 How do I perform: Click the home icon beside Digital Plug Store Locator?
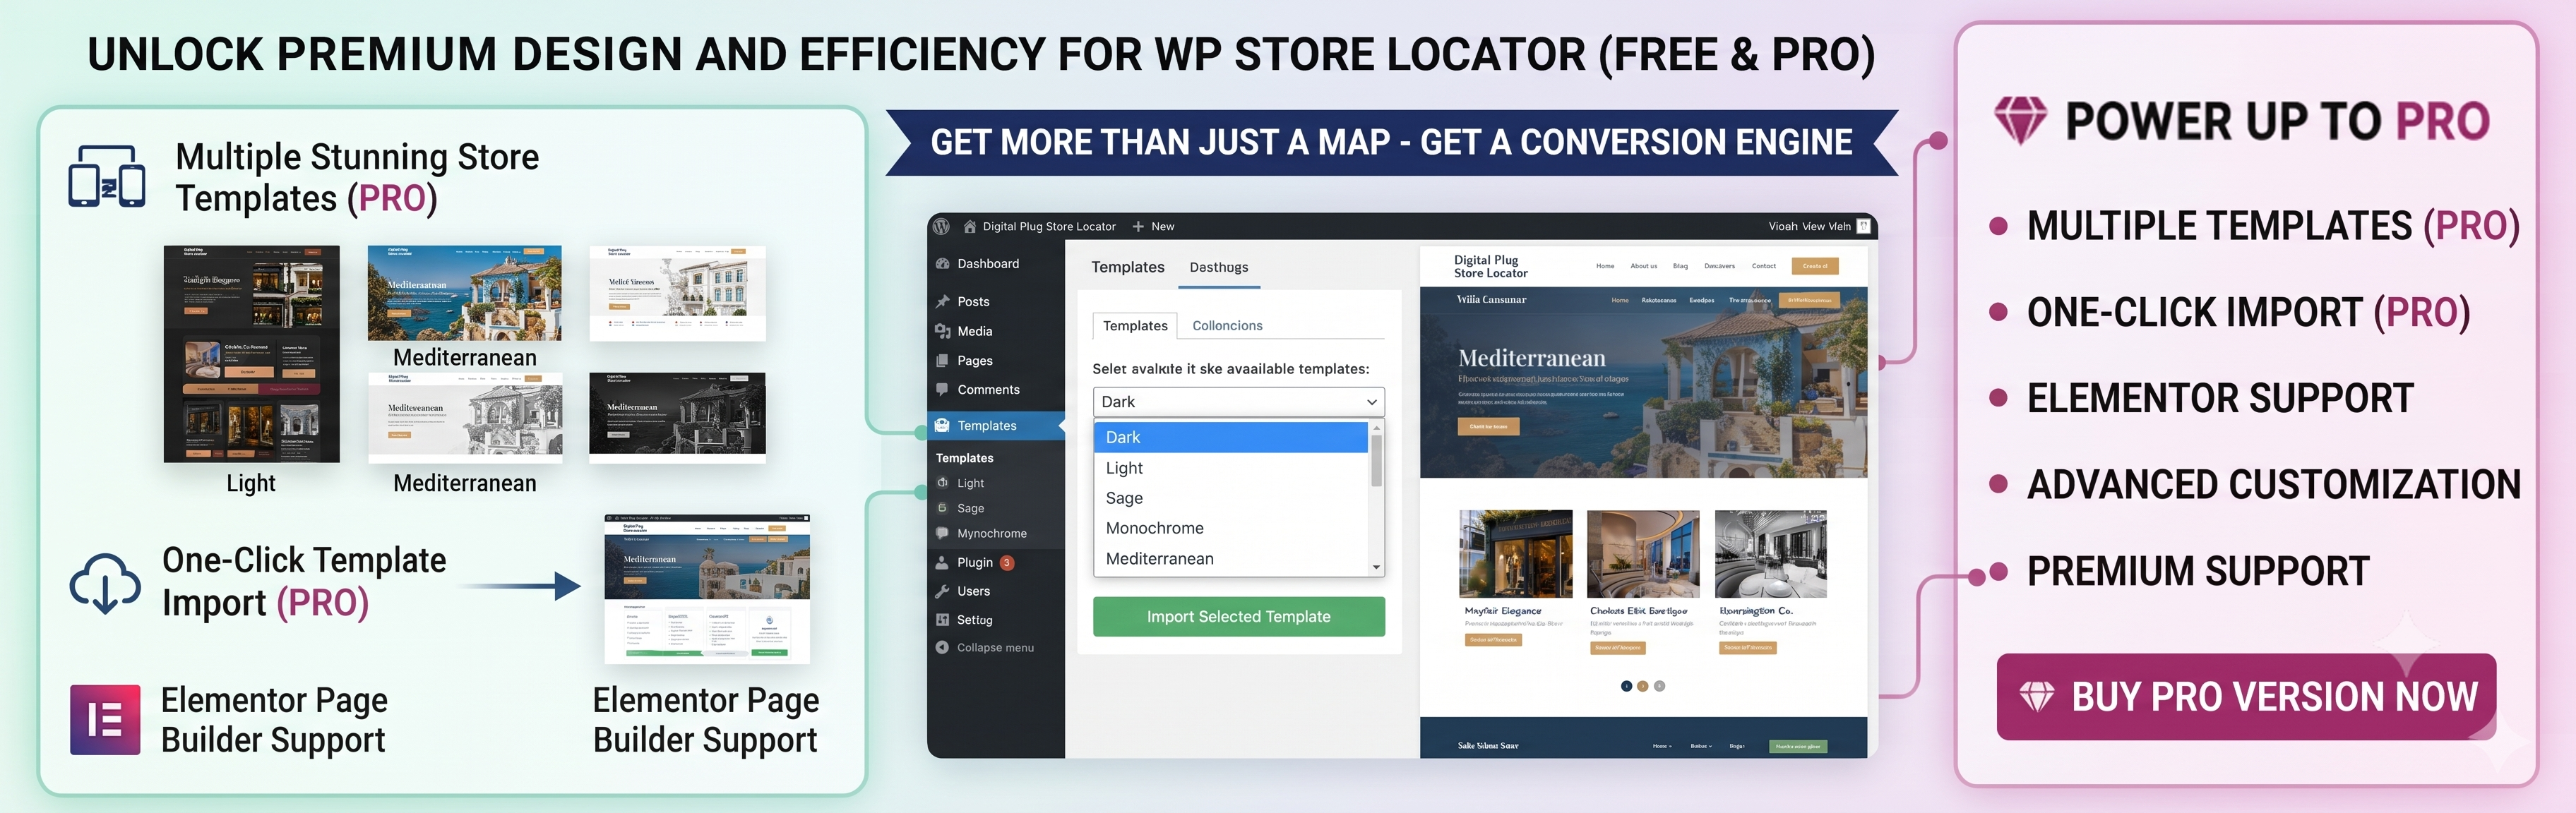(x=969, y=226)
